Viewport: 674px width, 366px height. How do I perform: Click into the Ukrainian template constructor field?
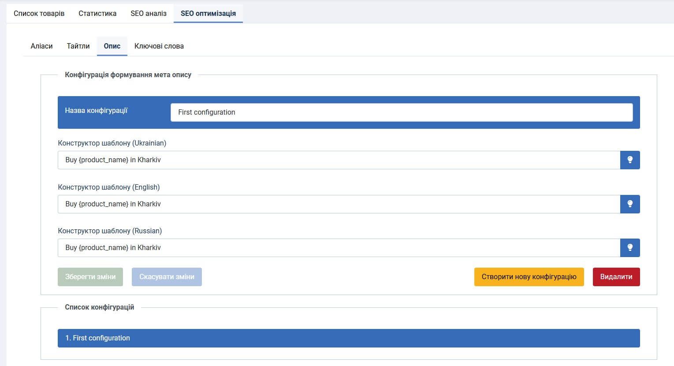(x=339, y=160)
